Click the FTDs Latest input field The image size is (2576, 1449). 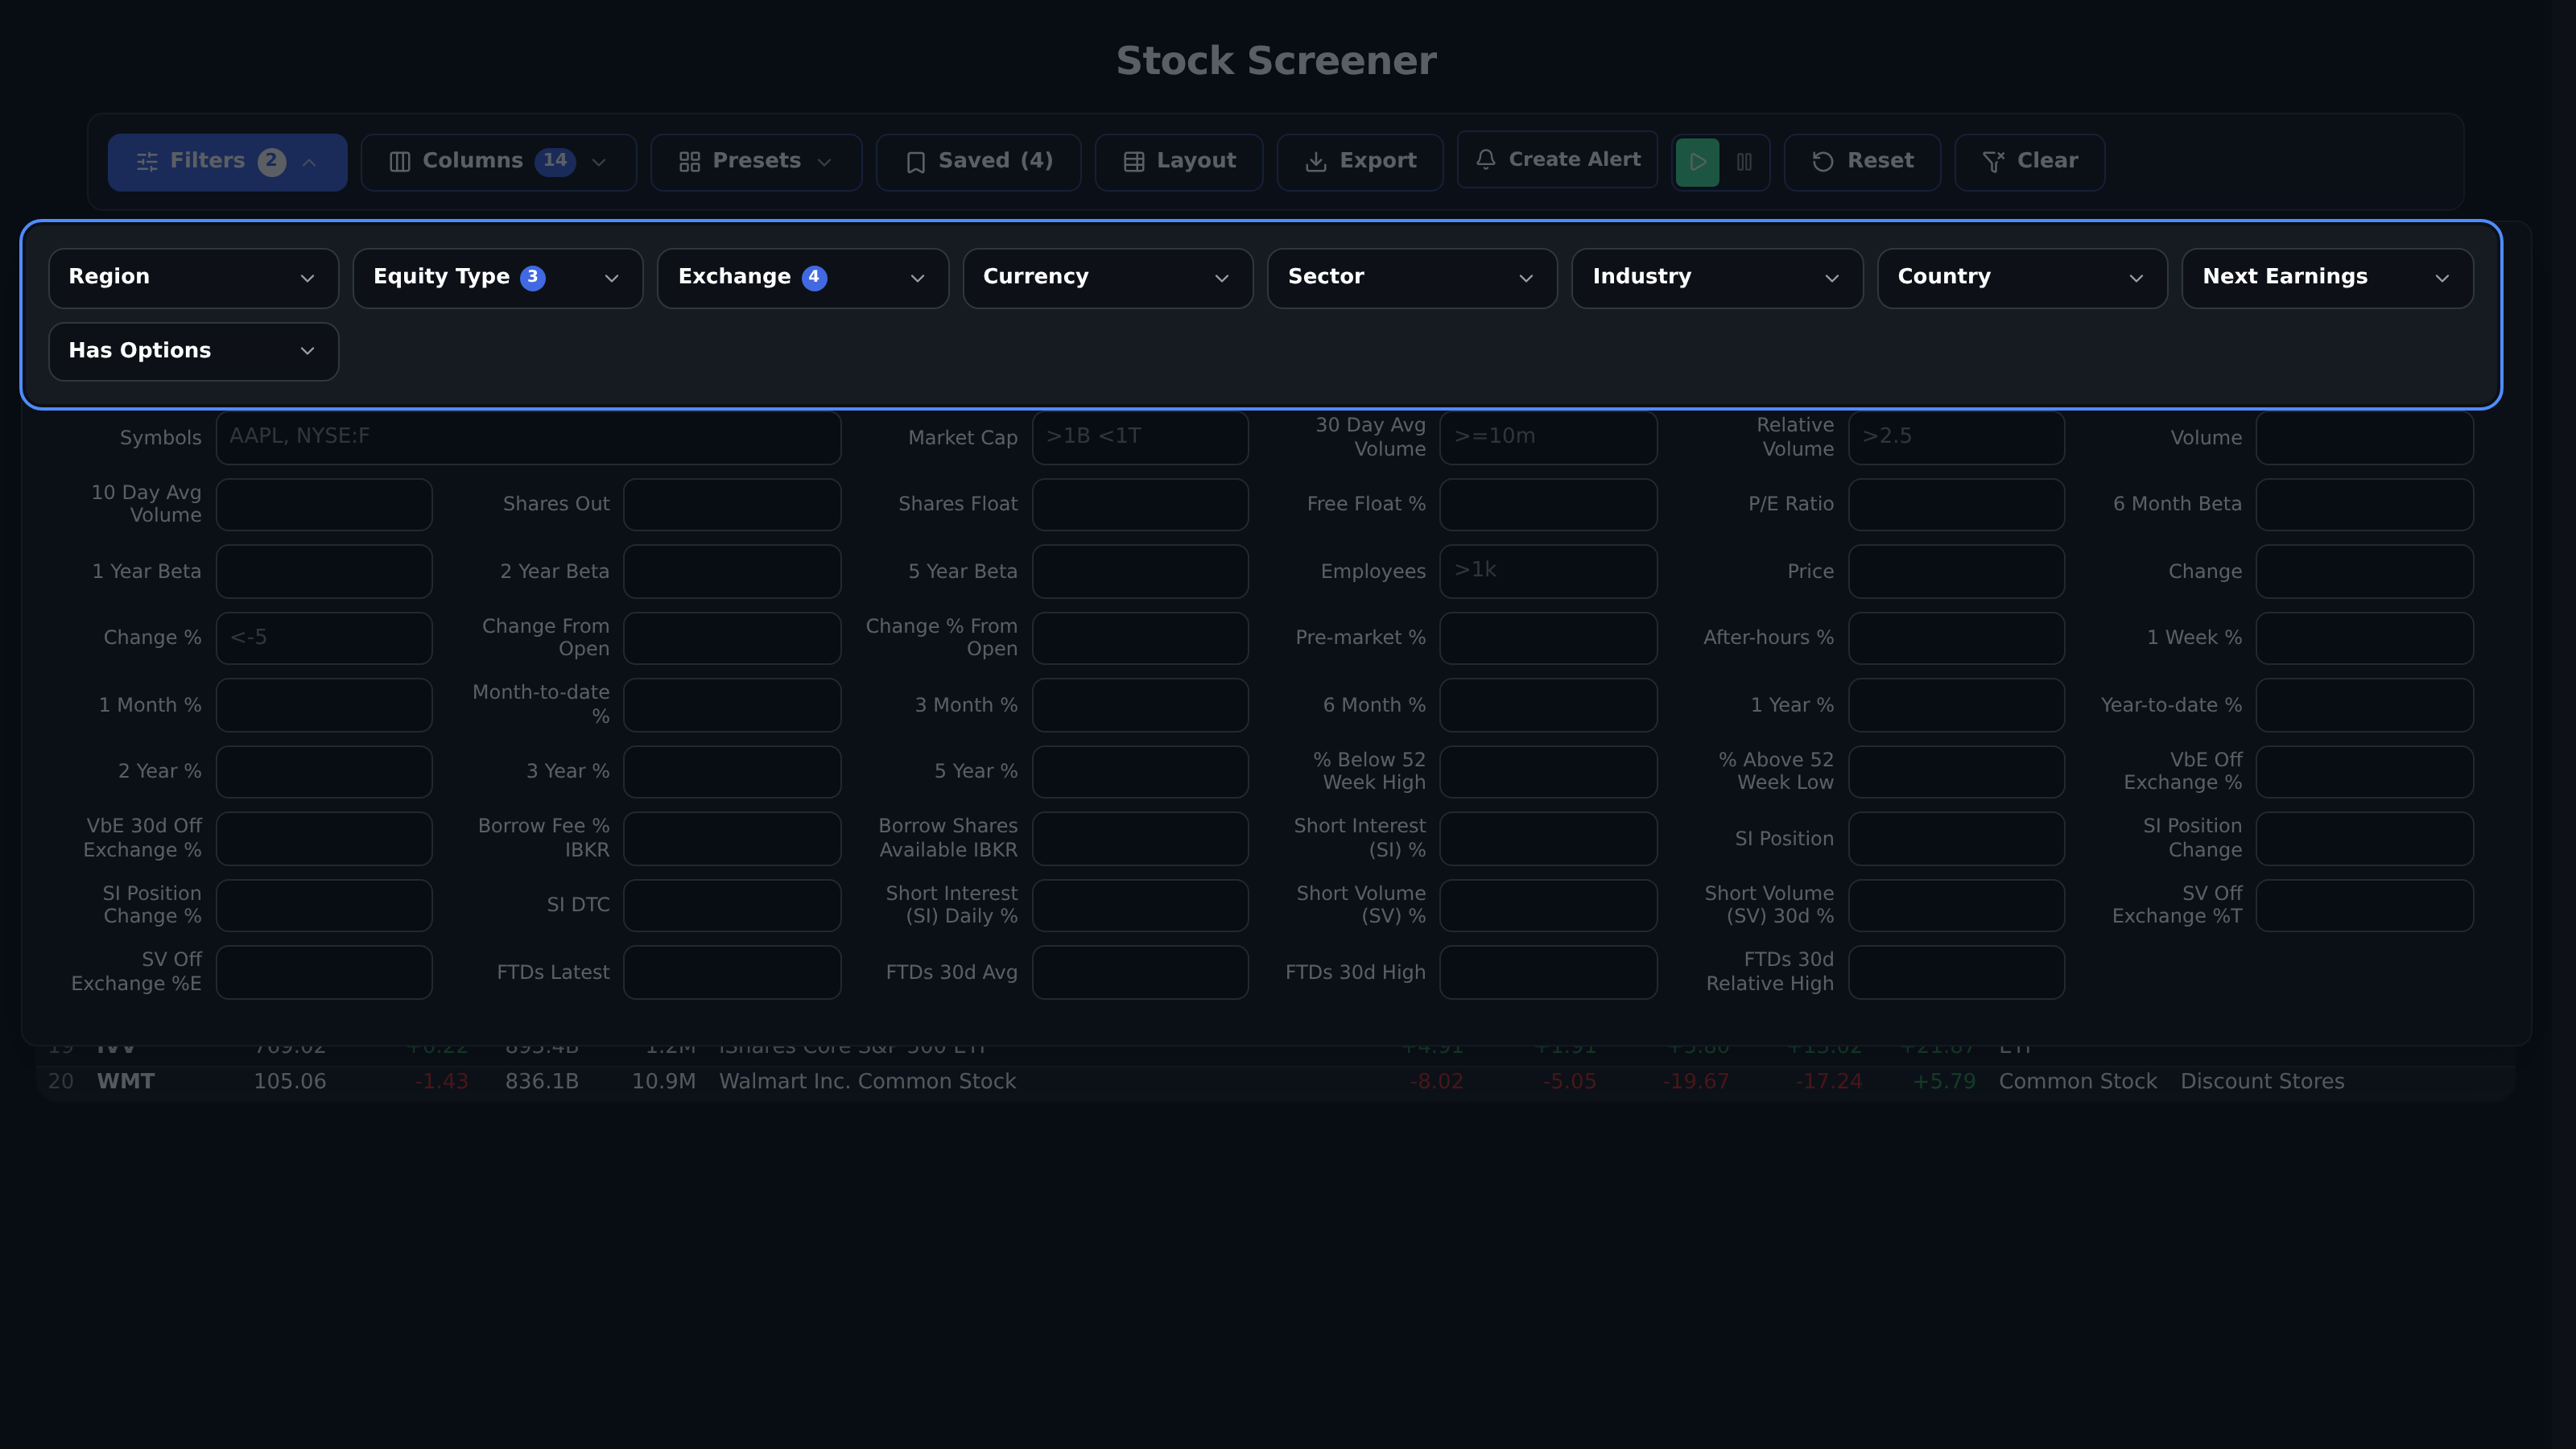tap(732, 972)
